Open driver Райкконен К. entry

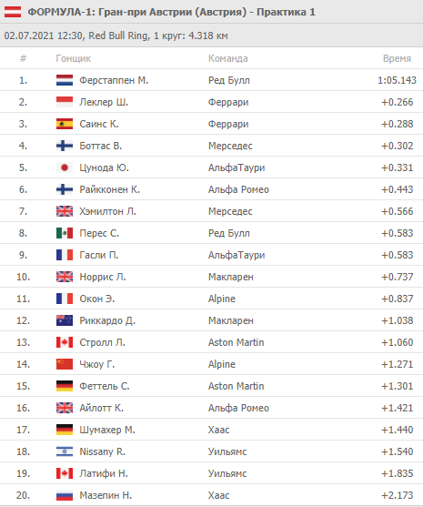tap(110, 189)
